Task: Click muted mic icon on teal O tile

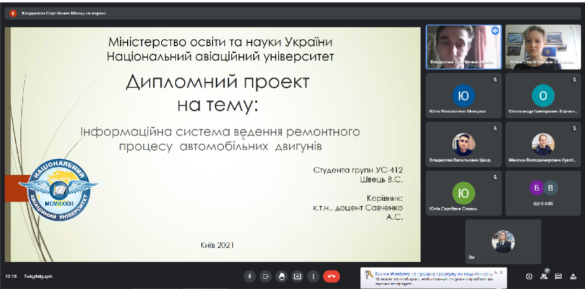Action: [x=575, y=80]
